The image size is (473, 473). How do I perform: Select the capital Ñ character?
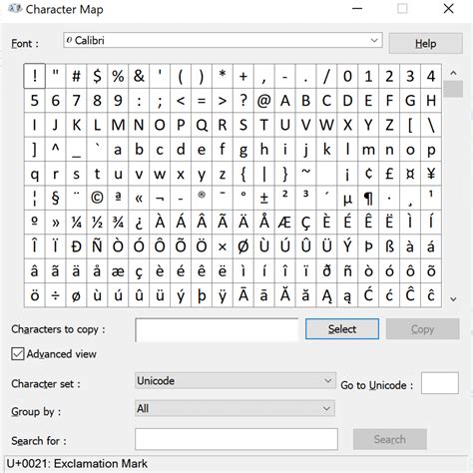coord(97,246)
